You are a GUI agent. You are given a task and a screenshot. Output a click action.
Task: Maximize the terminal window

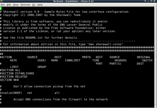tap(151, 1)
